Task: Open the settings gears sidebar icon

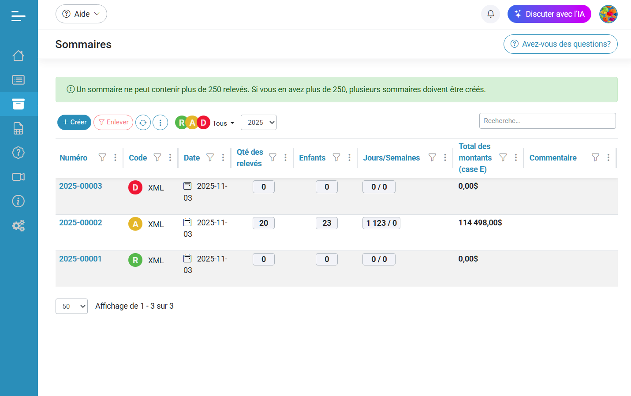Action: (18, 226)
